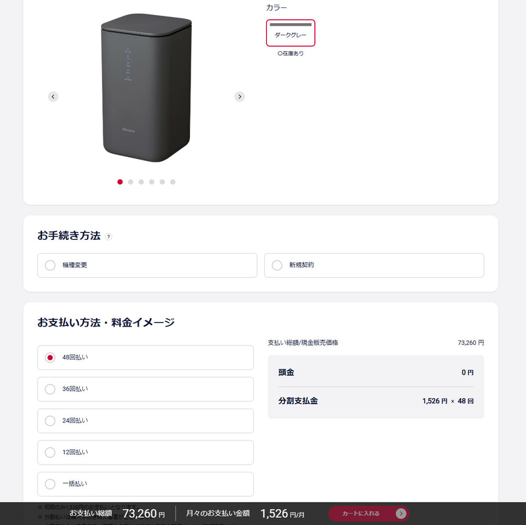Go to first carousel image dot

(120, 182)
